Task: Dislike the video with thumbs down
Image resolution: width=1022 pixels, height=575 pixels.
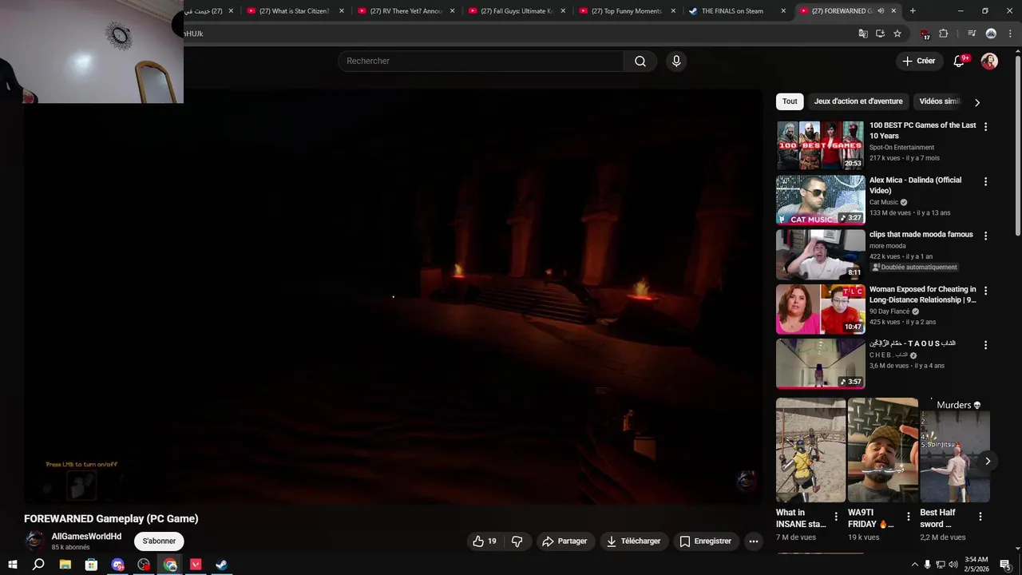Action: tap(517, 541)
